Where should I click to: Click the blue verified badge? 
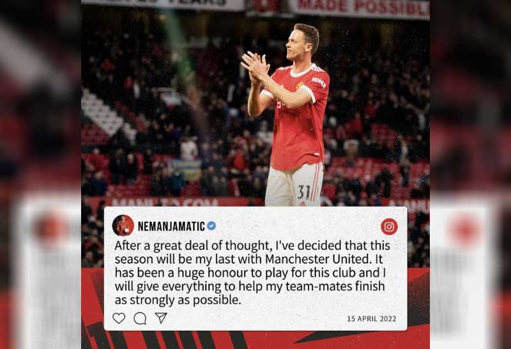pos(211,226)
